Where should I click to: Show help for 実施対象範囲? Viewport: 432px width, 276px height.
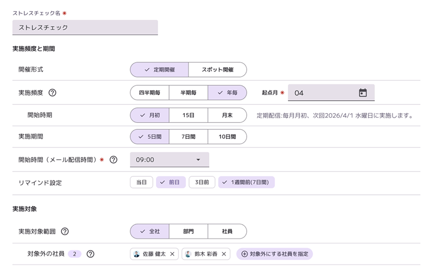point(65,231)
